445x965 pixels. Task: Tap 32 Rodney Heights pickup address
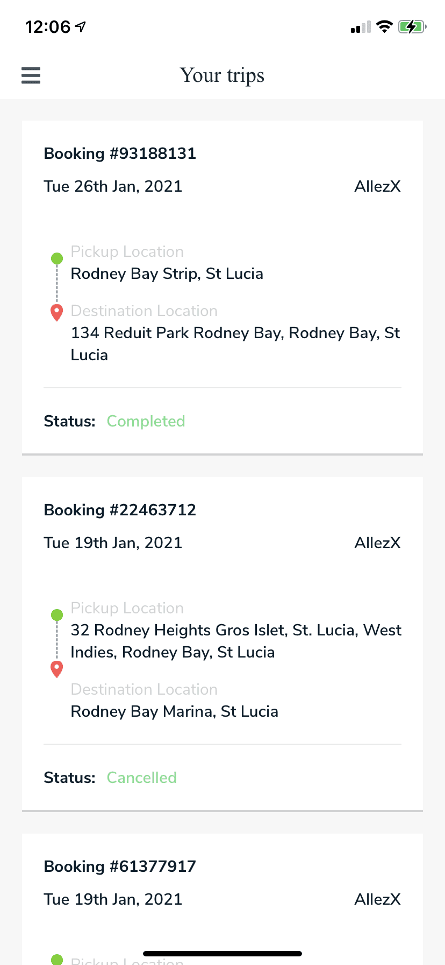click(x=235, y=641)
